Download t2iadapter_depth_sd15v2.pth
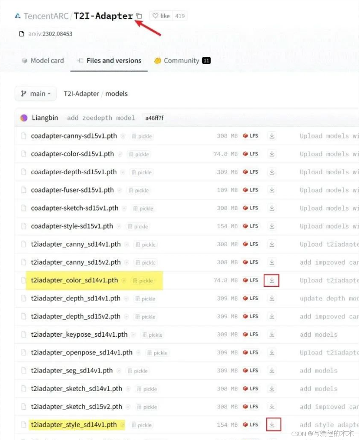359x440 pixels. pos(272,317)
